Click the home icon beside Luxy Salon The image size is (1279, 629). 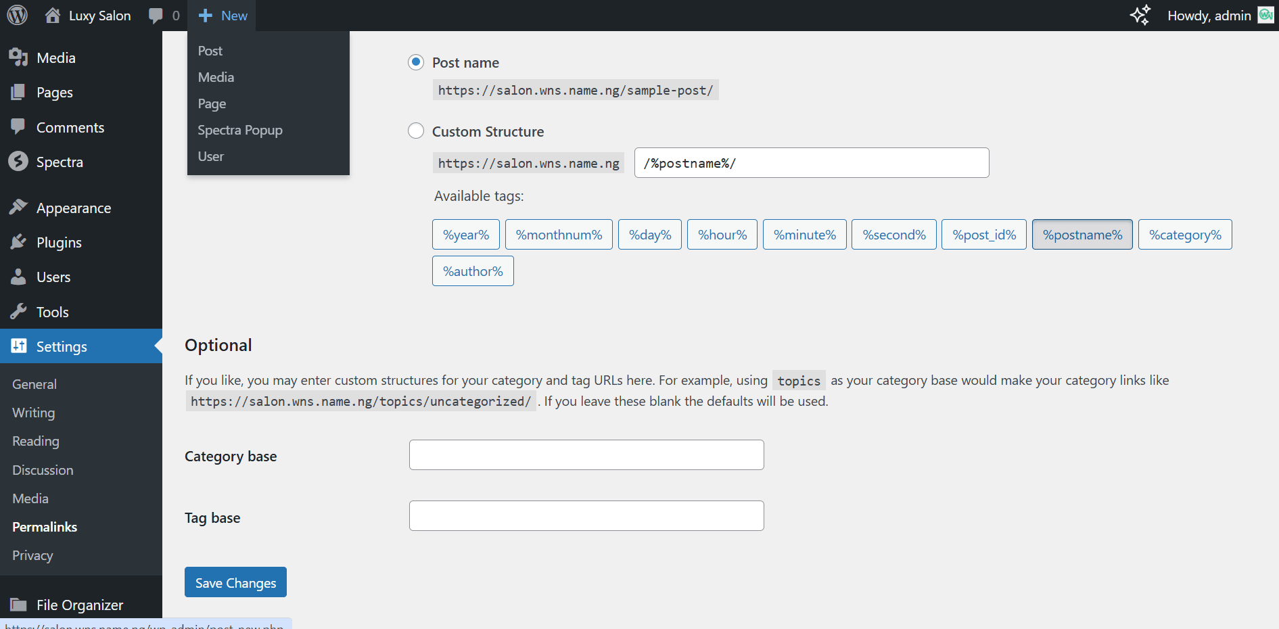52,15
